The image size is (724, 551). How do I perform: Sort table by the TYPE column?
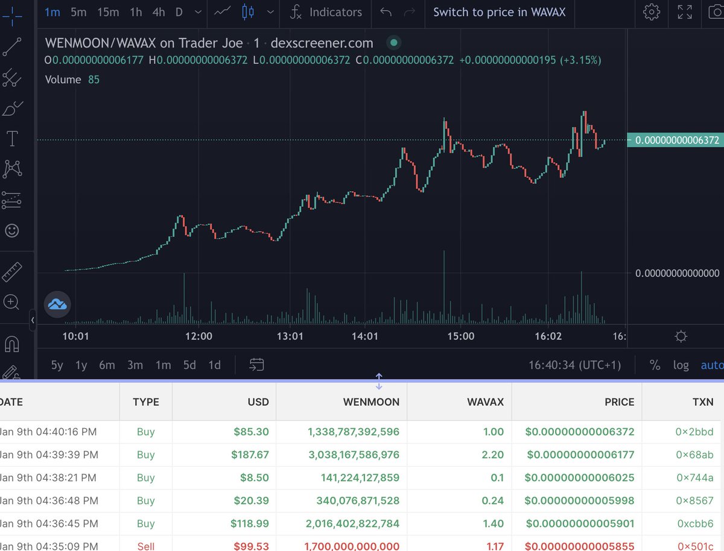pos(146,401)
